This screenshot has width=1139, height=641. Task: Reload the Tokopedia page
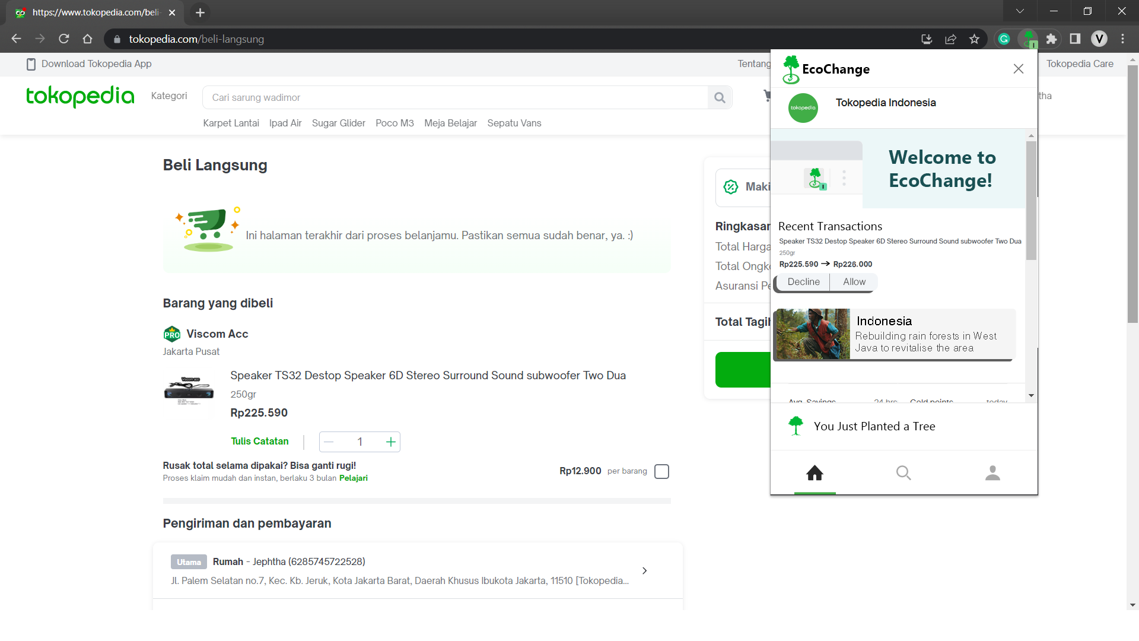64,39
